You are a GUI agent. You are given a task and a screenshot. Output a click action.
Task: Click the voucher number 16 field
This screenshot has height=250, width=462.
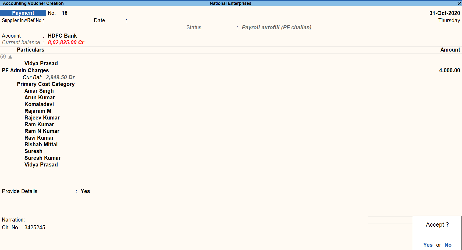click(x=65, y=13)
